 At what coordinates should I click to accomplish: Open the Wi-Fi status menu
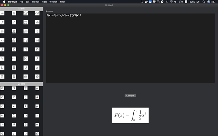pyautogui.click(x=171, y=2)
